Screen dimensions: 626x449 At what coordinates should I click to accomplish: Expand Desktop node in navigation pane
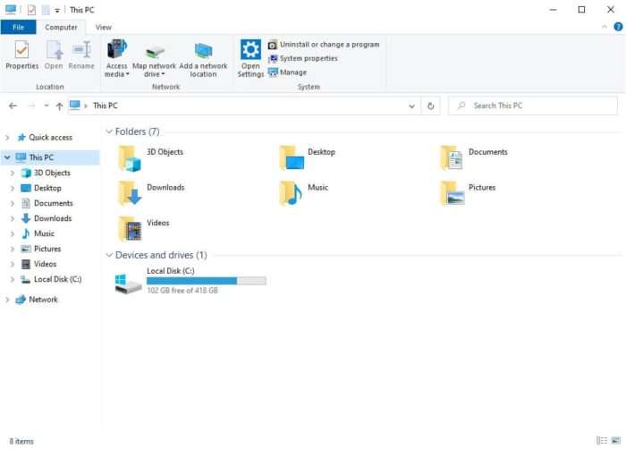click(x=13, y=188)
